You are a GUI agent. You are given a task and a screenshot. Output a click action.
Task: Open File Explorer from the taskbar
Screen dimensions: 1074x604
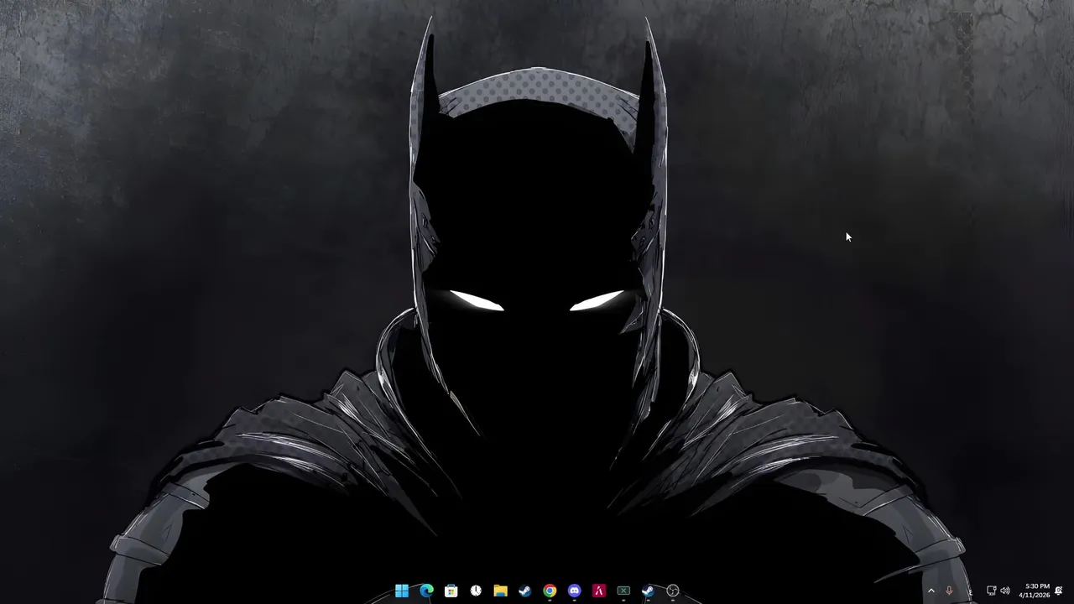point(500,591)
